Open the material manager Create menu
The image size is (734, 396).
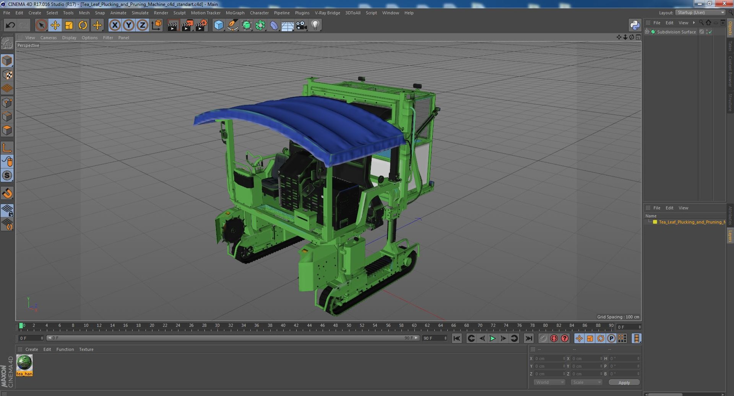(x=32, y=349)
